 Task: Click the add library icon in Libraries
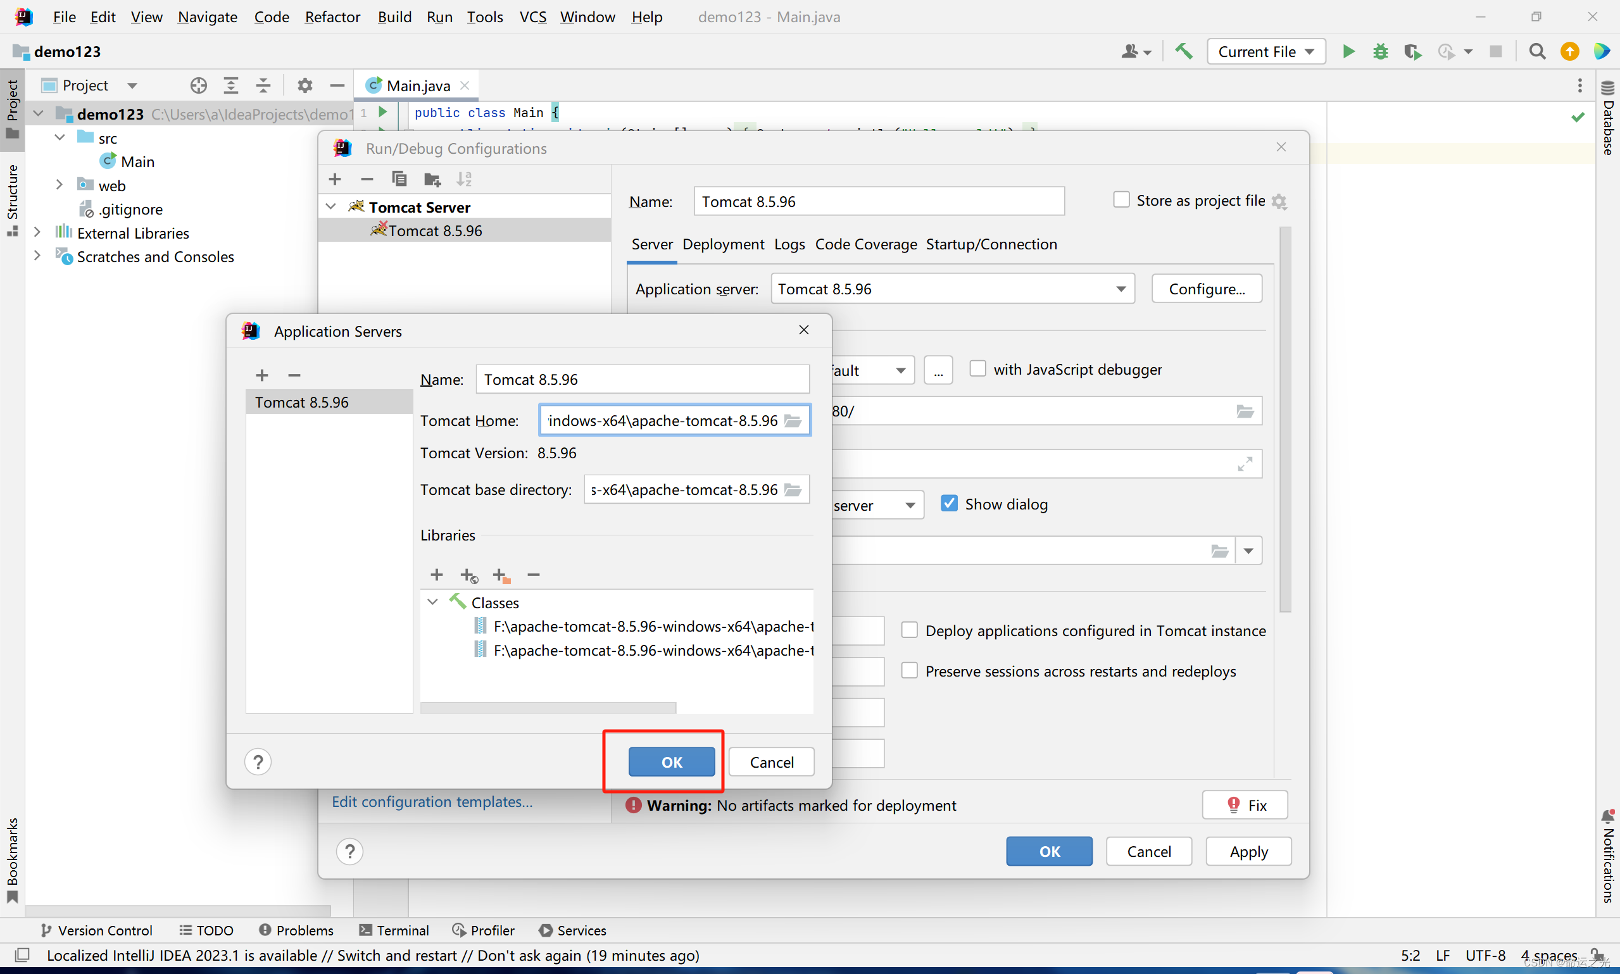436,575
